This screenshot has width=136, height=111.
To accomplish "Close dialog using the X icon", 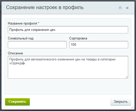I will 127,8.
